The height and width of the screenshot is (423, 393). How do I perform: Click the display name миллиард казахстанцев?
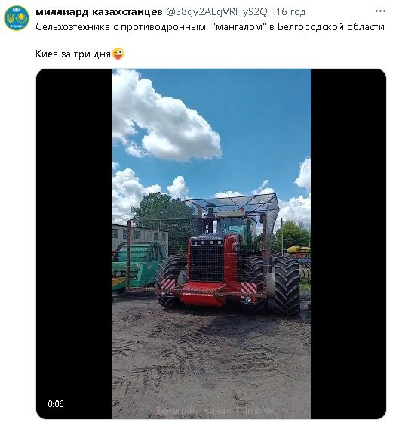(99, 11)
